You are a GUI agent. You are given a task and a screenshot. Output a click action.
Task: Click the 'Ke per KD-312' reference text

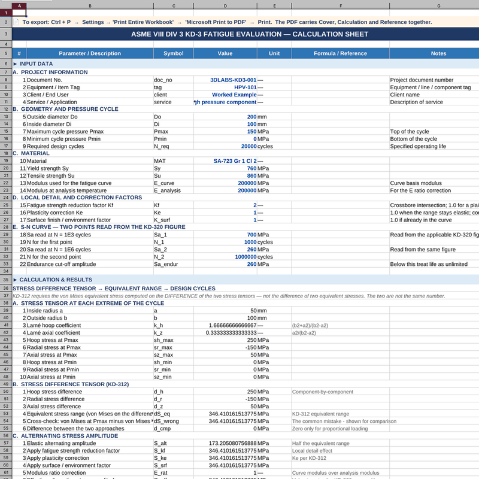coord(309,458)
